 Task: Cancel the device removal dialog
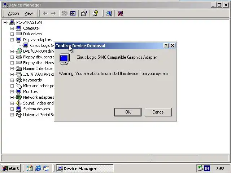pyautogui.click(x=158, y=112)
